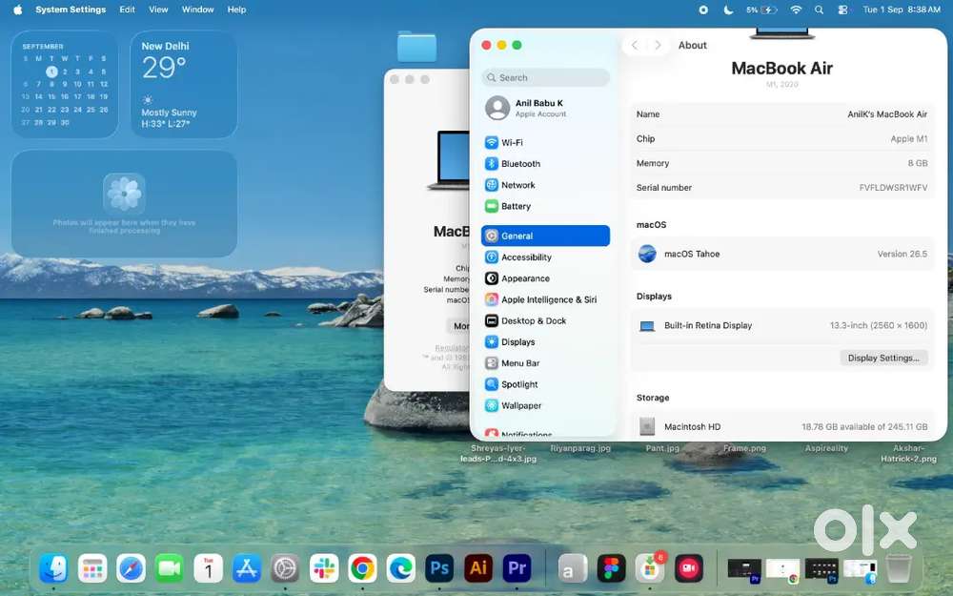Image resolution: width=953 pixels, height=596 pixels.
Task: Click the Memory value 8 GB
Action: (x=917, y=164)
